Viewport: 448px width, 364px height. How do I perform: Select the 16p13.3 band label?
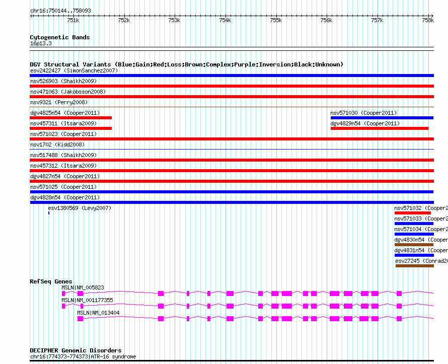pyautogui.click(x=41, y=43)
